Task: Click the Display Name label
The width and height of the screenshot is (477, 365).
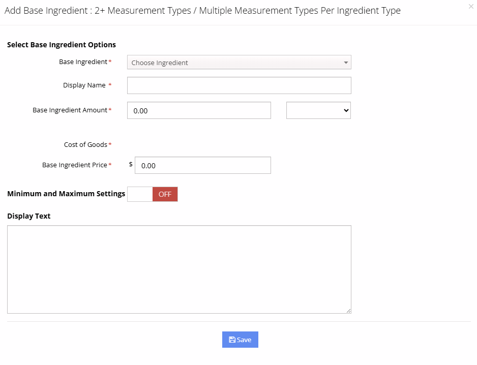Action: 84,85
